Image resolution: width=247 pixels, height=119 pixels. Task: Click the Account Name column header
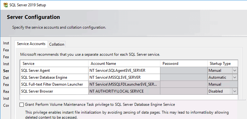[124, 64]
